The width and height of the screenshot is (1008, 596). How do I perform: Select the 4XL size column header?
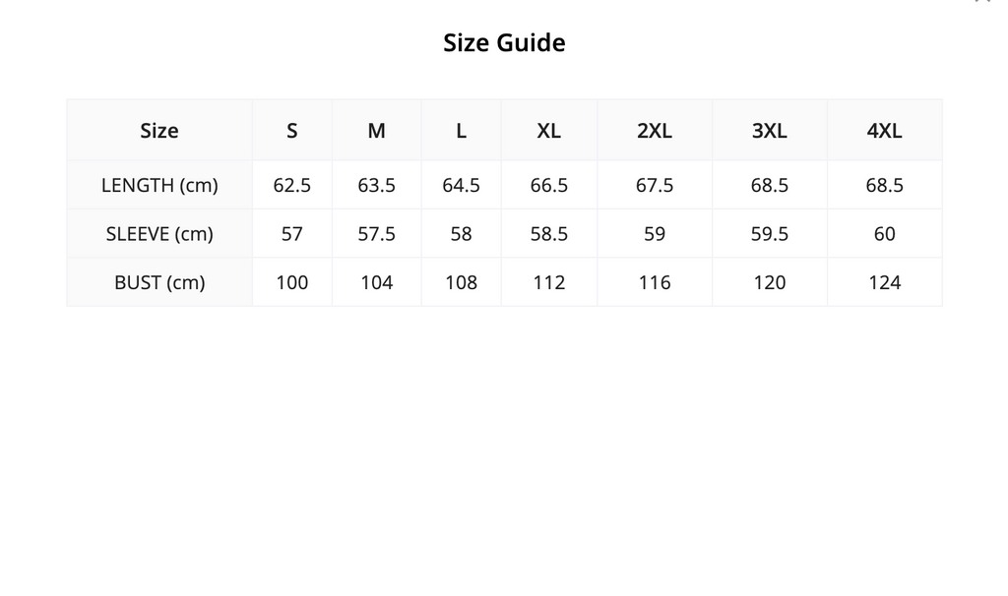(x=885, y=131)
